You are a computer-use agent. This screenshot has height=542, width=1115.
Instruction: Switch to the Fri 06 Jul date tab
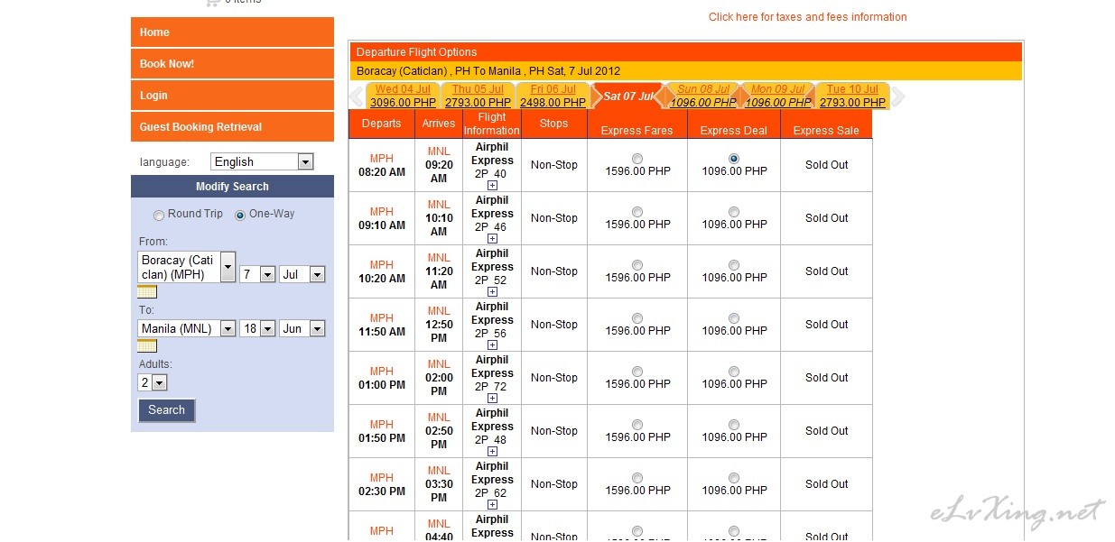pyautogui.click(x=553, y=96)
